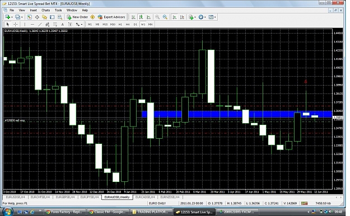Switch to the EURCADSB,H4 chart tab
Screen dimensions: 350x216
point(145,198)
